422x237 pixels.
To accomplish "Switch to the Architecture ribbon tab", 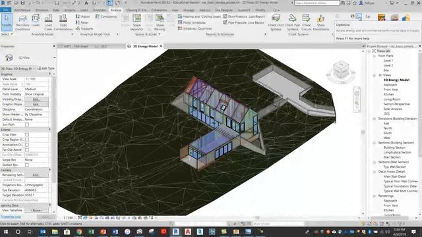I will [x=22, y=10].
